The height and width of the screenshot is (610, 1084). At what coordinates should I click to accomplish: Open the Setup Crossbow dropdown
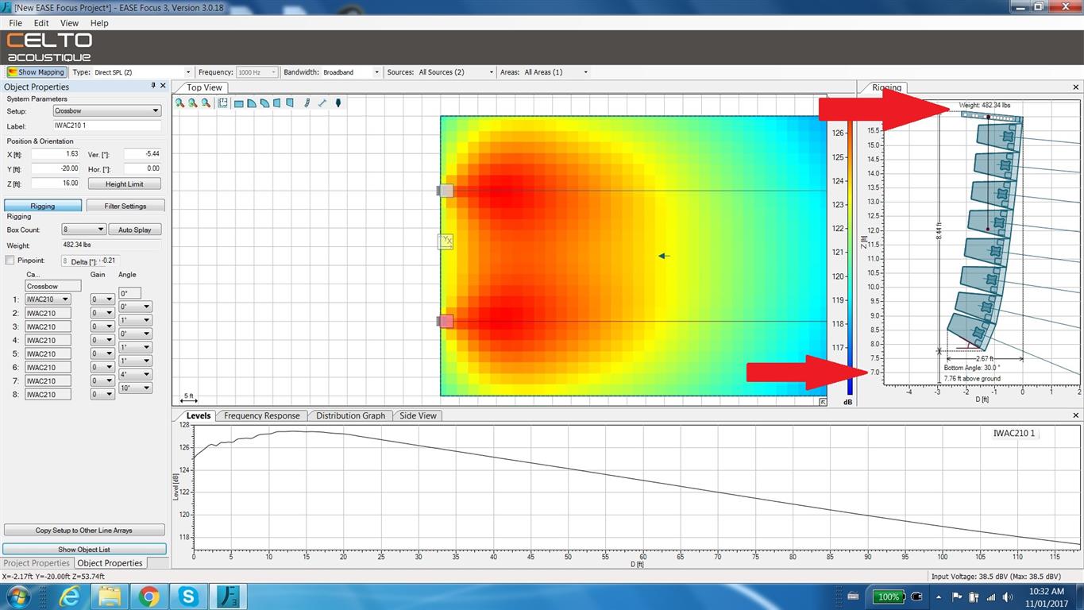tap(106, 111)
